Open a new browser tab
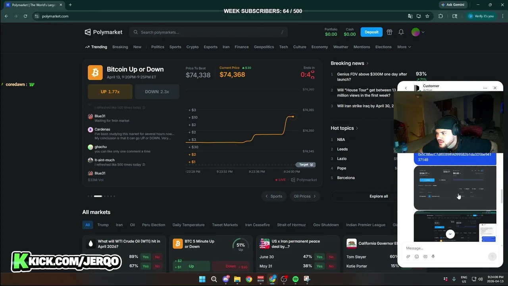This screenshot has height=286, width=508. click(x=70, y=5)
